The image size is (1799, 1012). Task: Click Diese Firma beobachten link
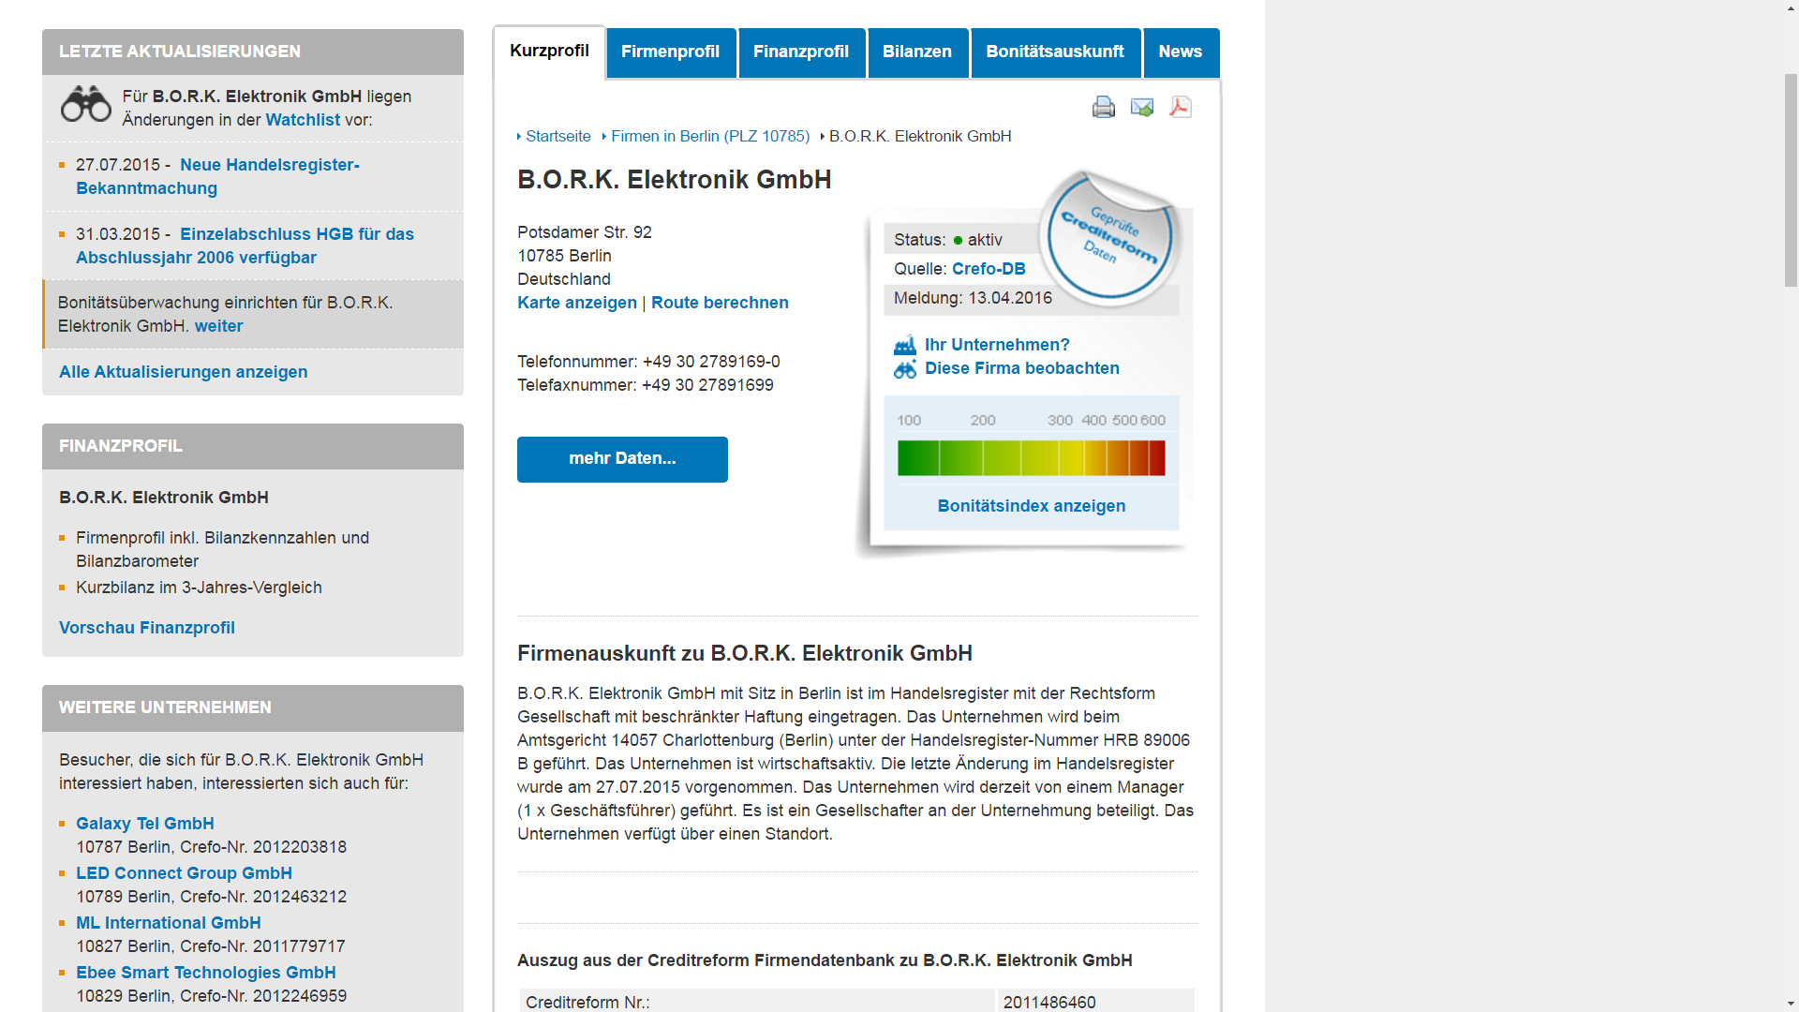coord(1022,368)
